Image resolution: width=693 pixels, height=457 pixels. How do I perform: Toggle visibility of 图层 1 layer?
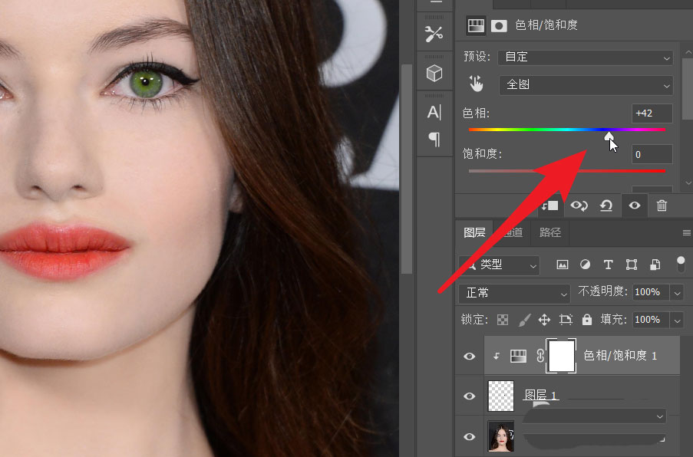point(470,396)
